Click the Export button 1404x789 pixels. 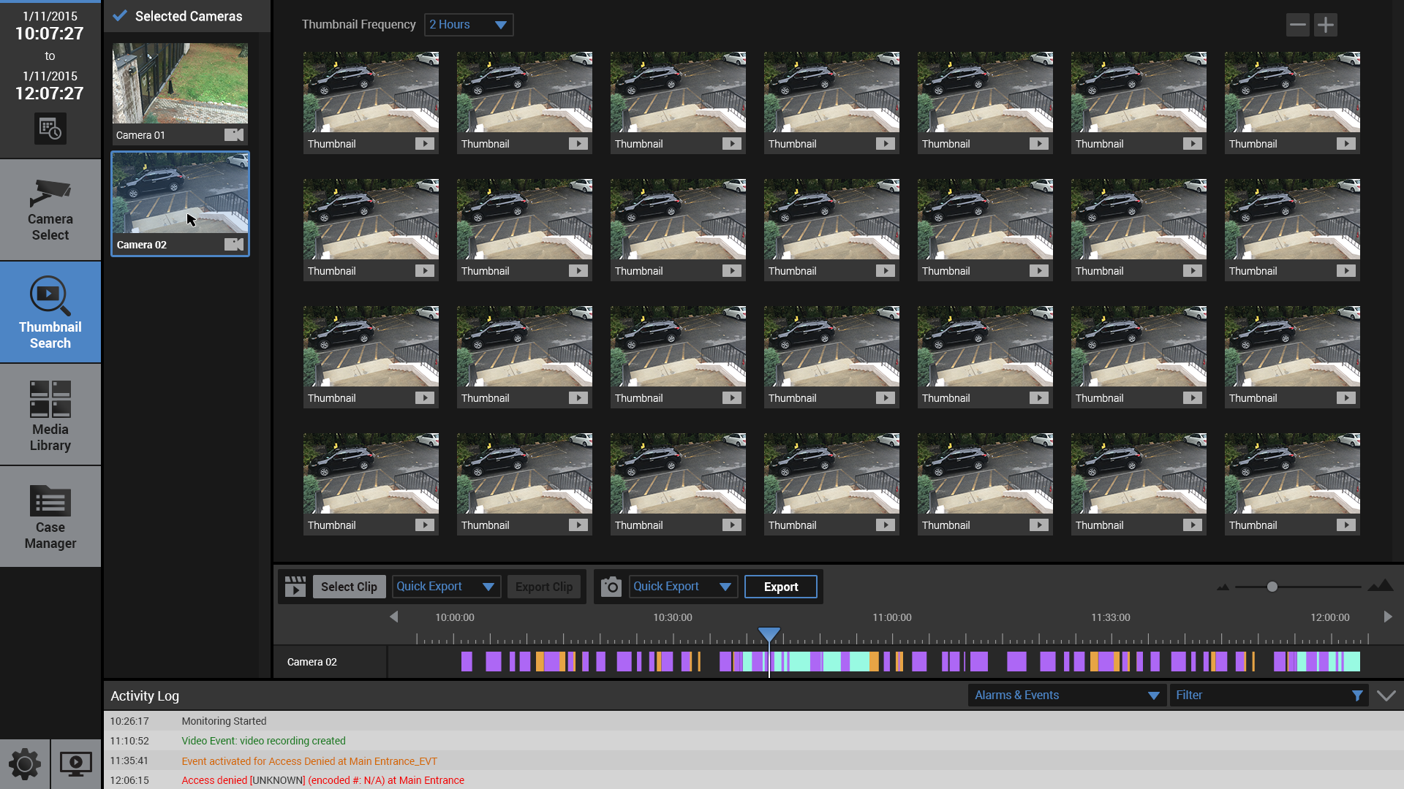point(780,587)
